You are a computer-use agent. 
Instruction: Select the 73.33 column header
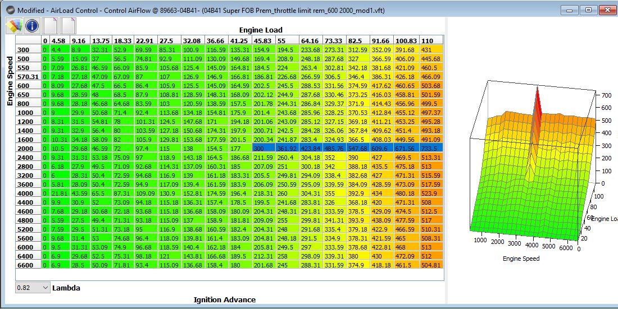[335, 40]
